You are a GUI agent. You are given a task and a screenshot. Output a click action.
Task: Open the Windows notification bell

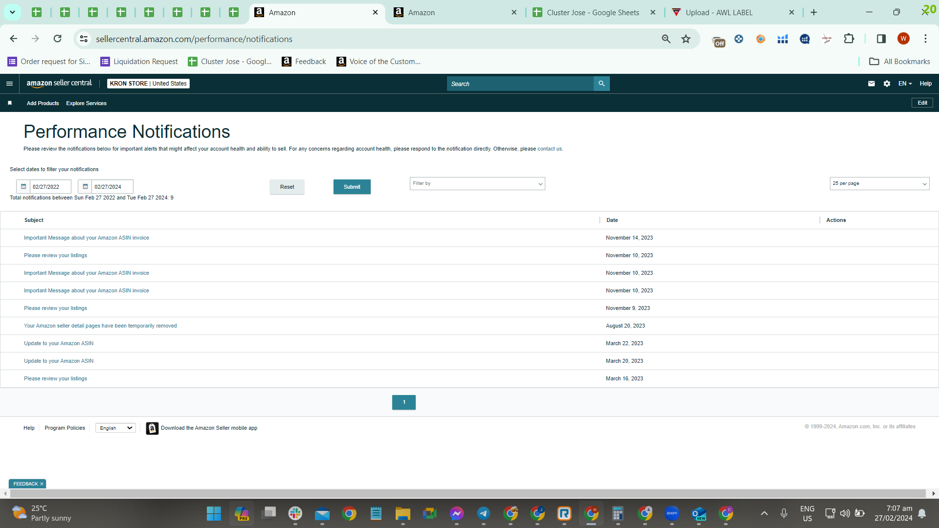[x=922, y=513]
